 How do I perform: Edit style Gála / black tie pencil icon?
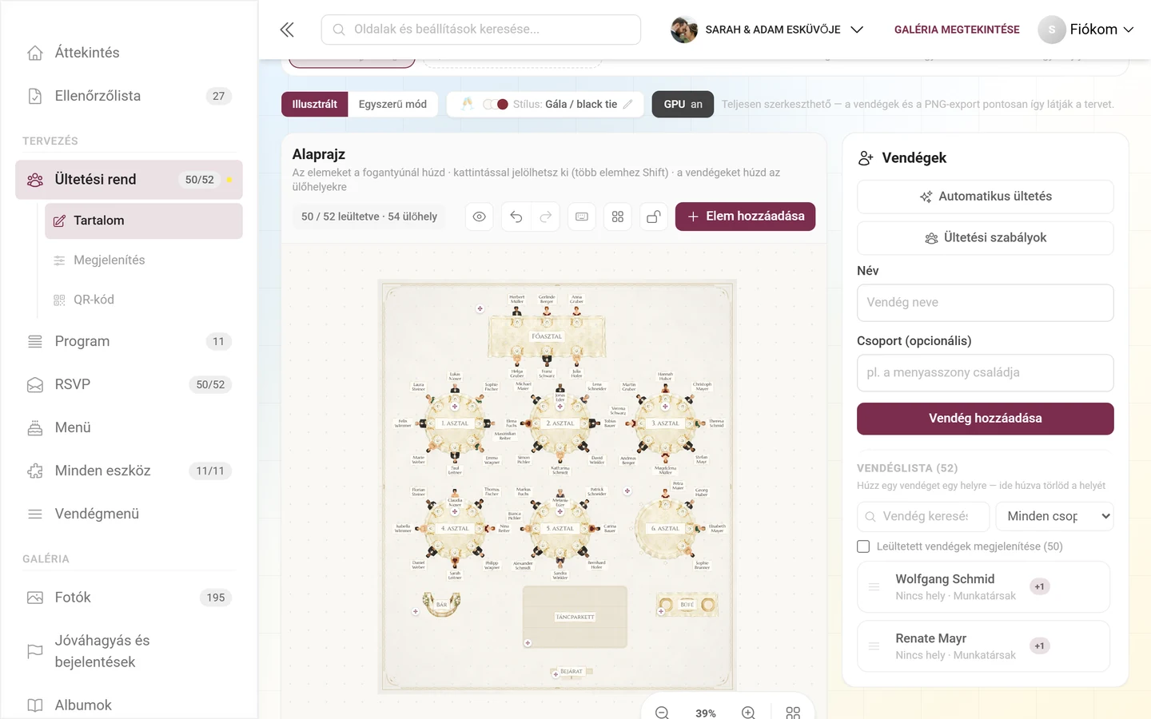pos(628,104)
